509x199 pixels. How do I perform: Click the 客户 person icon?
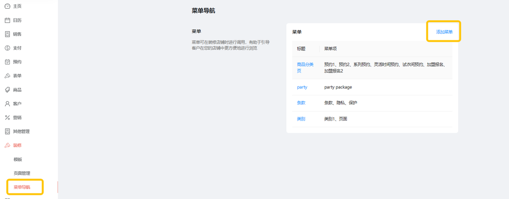(7, 103)
